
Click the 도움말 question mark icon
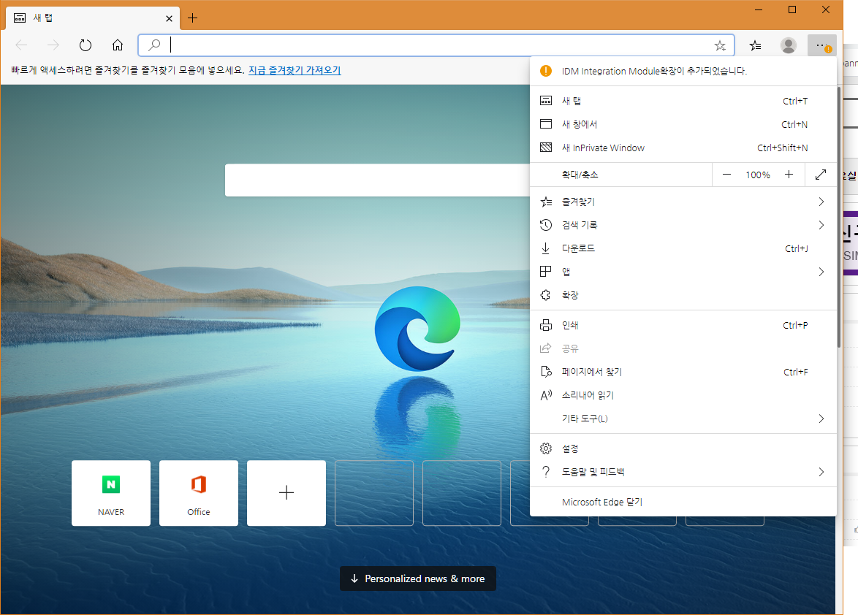(545, 472)
